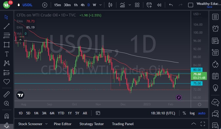Click the candlestick chart style icon
Screen dimensions: 221x129
(110, 5)
